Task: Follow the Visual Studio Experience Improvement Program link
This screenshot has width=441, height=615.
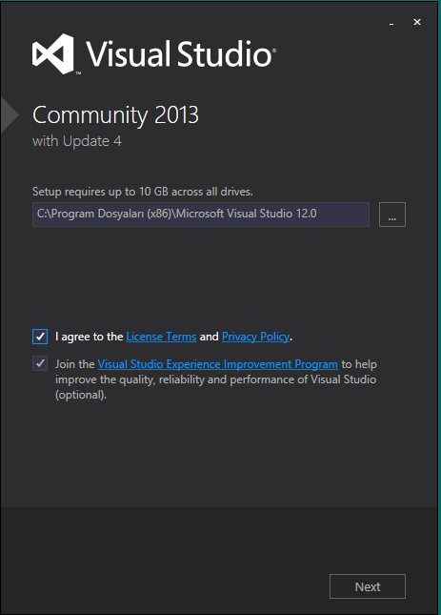Action: pyautogui.click(x=218, y=364)
